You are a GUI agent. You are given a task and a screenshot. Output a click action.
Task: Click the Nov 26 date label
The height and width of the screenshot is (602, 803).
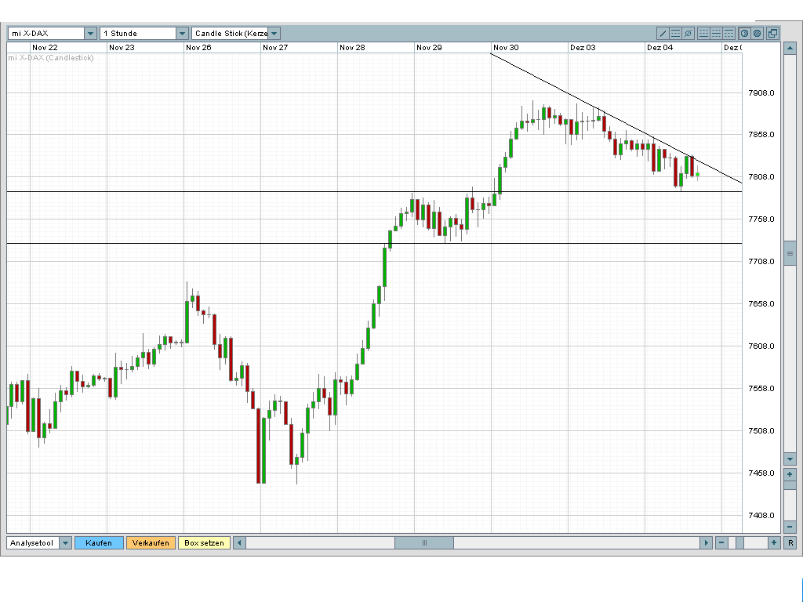pos(198,48)
